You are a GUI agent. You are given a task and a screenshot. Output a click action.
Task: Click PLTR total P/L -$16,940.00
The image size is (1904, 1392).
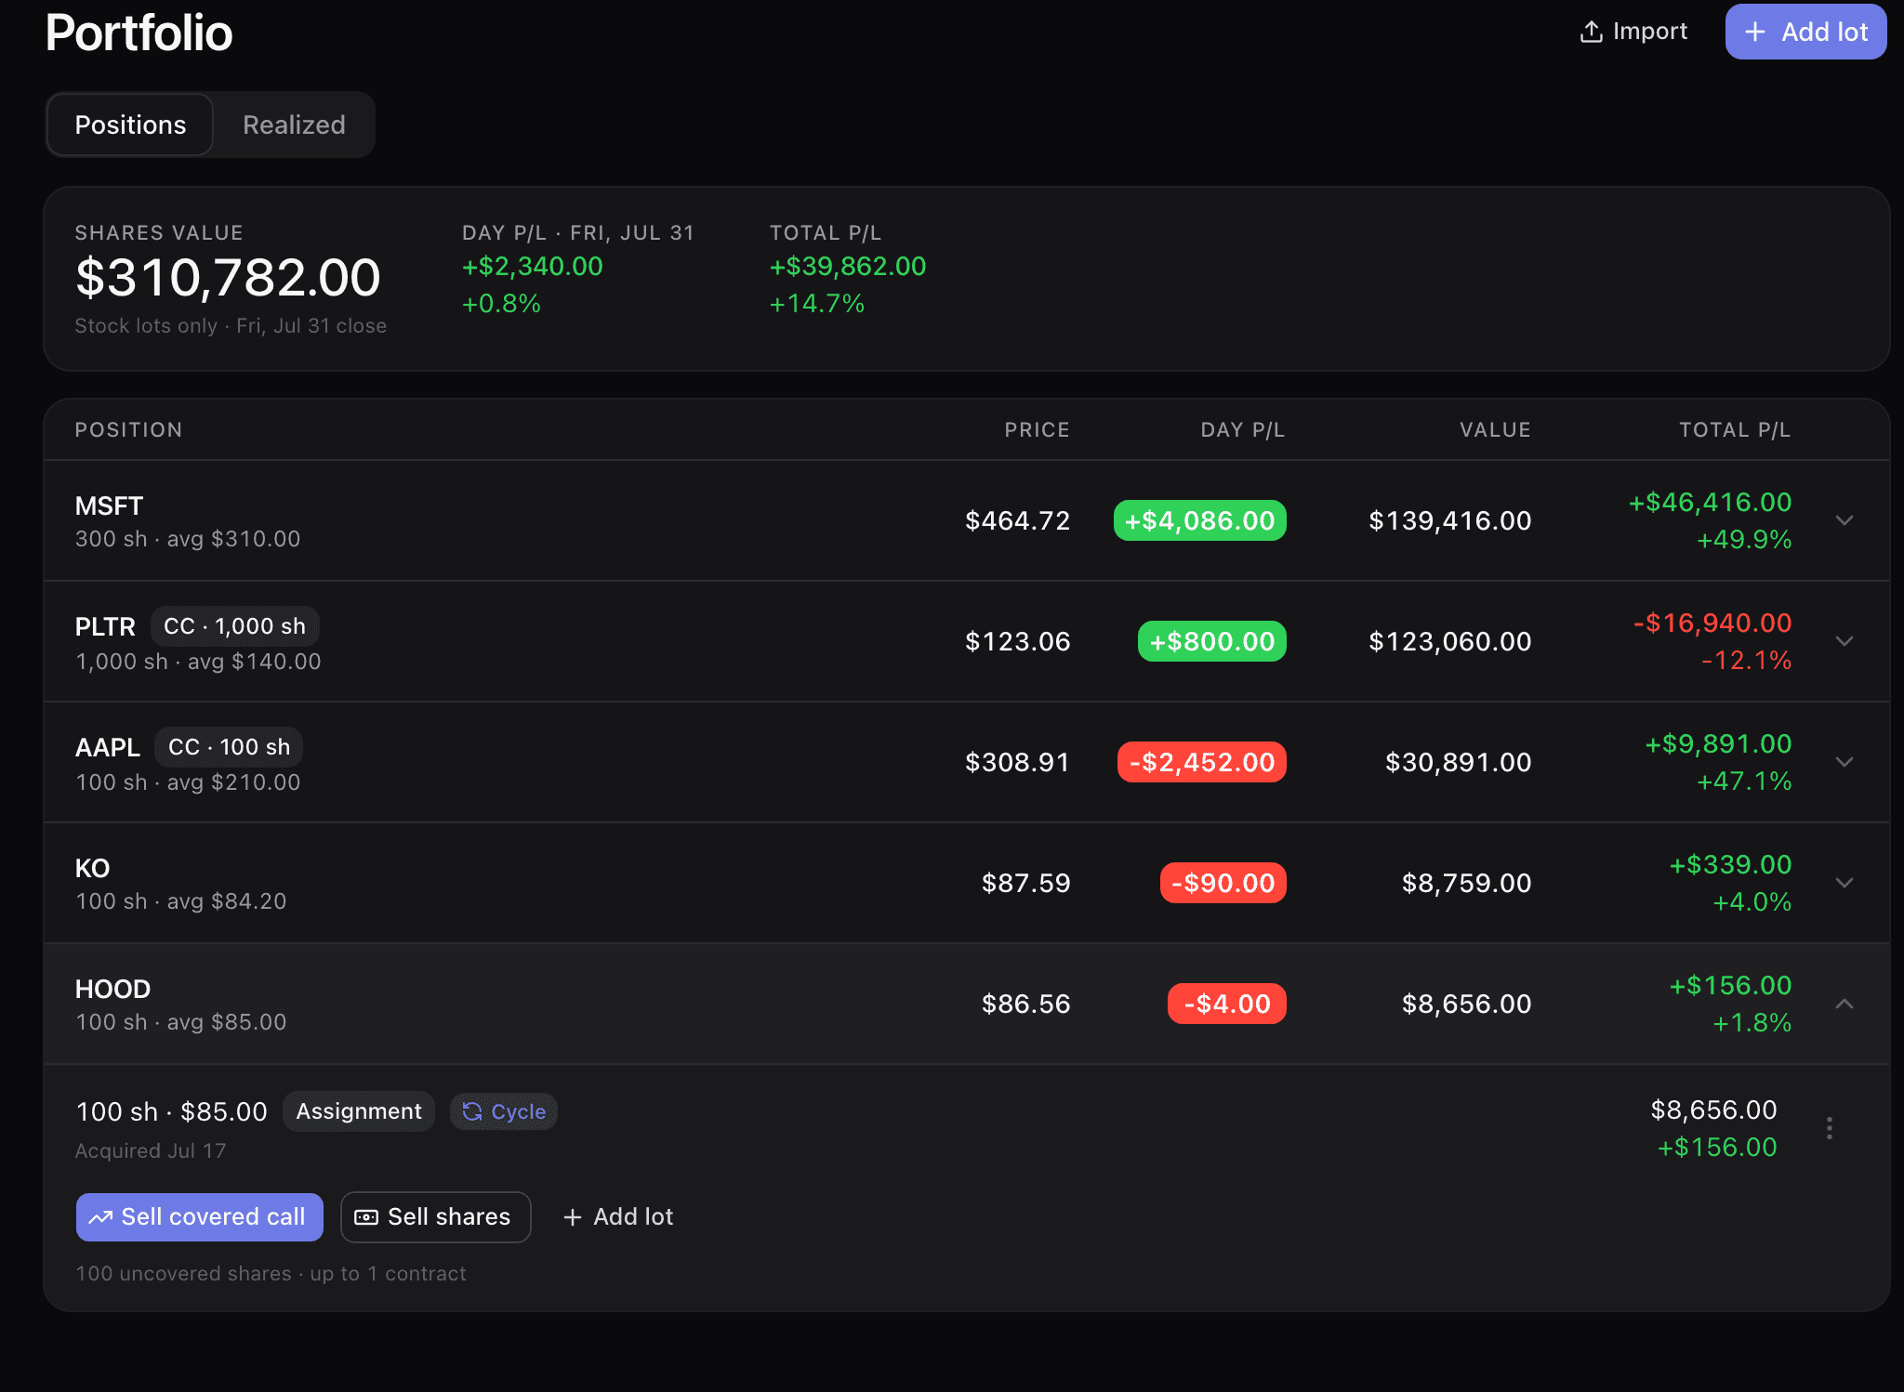[1712, 624]
